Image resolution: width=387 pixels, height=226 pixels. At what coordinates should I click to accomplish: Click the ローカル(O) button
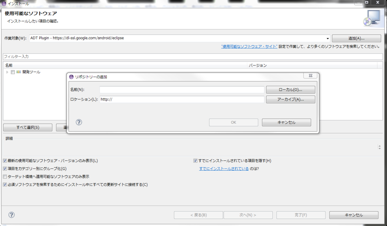click(x=290, y=89)
